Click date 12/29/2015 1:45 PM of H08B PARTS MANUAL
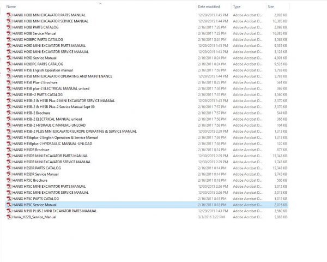 pyautogui.click(x=213, y=15)
